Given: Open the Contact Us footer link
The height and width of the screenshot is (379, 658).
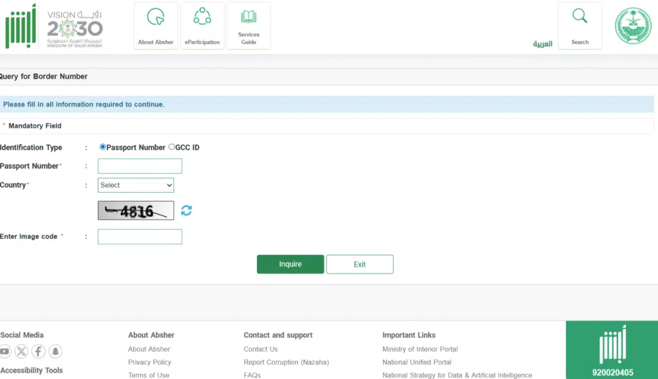Looking at the screenshot, I should [x=260, y=349].
